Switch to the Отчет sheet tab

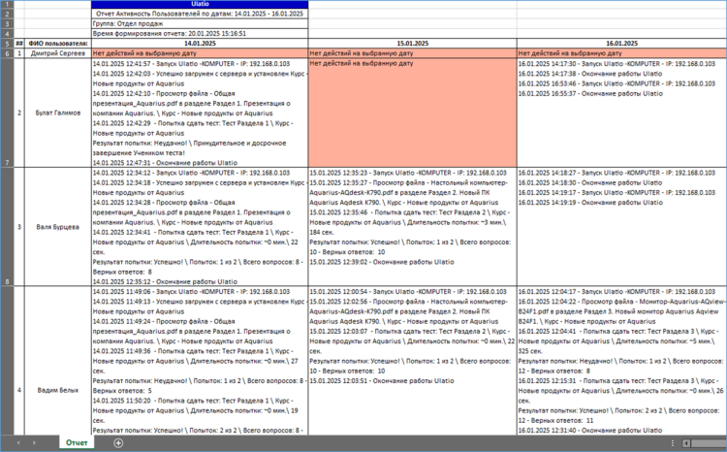(x=77, y=442)
